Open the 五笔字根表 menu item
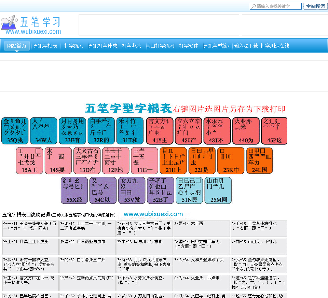 [45, 46]
